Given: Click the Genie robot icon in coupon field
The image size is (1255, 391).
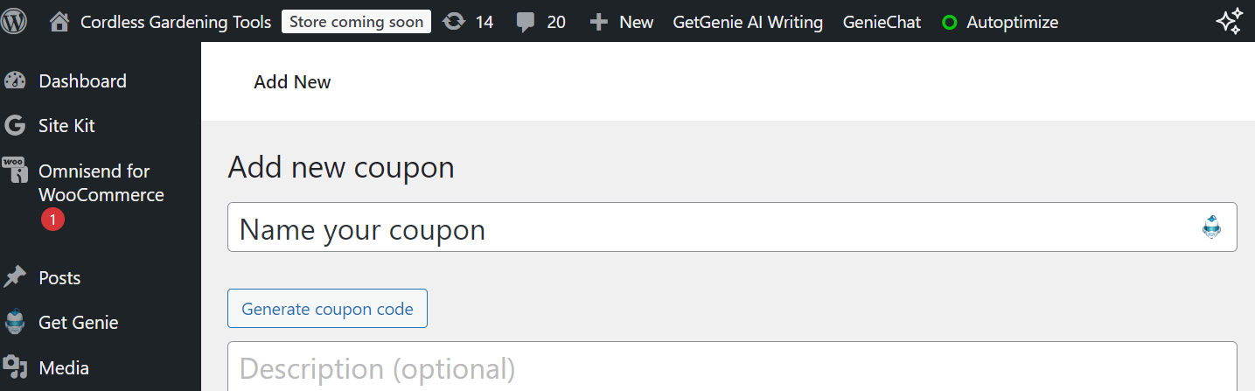Looking at the screenshot, I should point(1211,227).
